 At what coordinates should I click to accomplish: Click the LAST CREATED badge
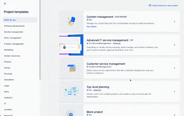coord(121,17)
